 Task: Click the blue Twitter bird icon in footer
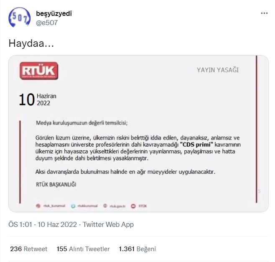click(73, 206)
